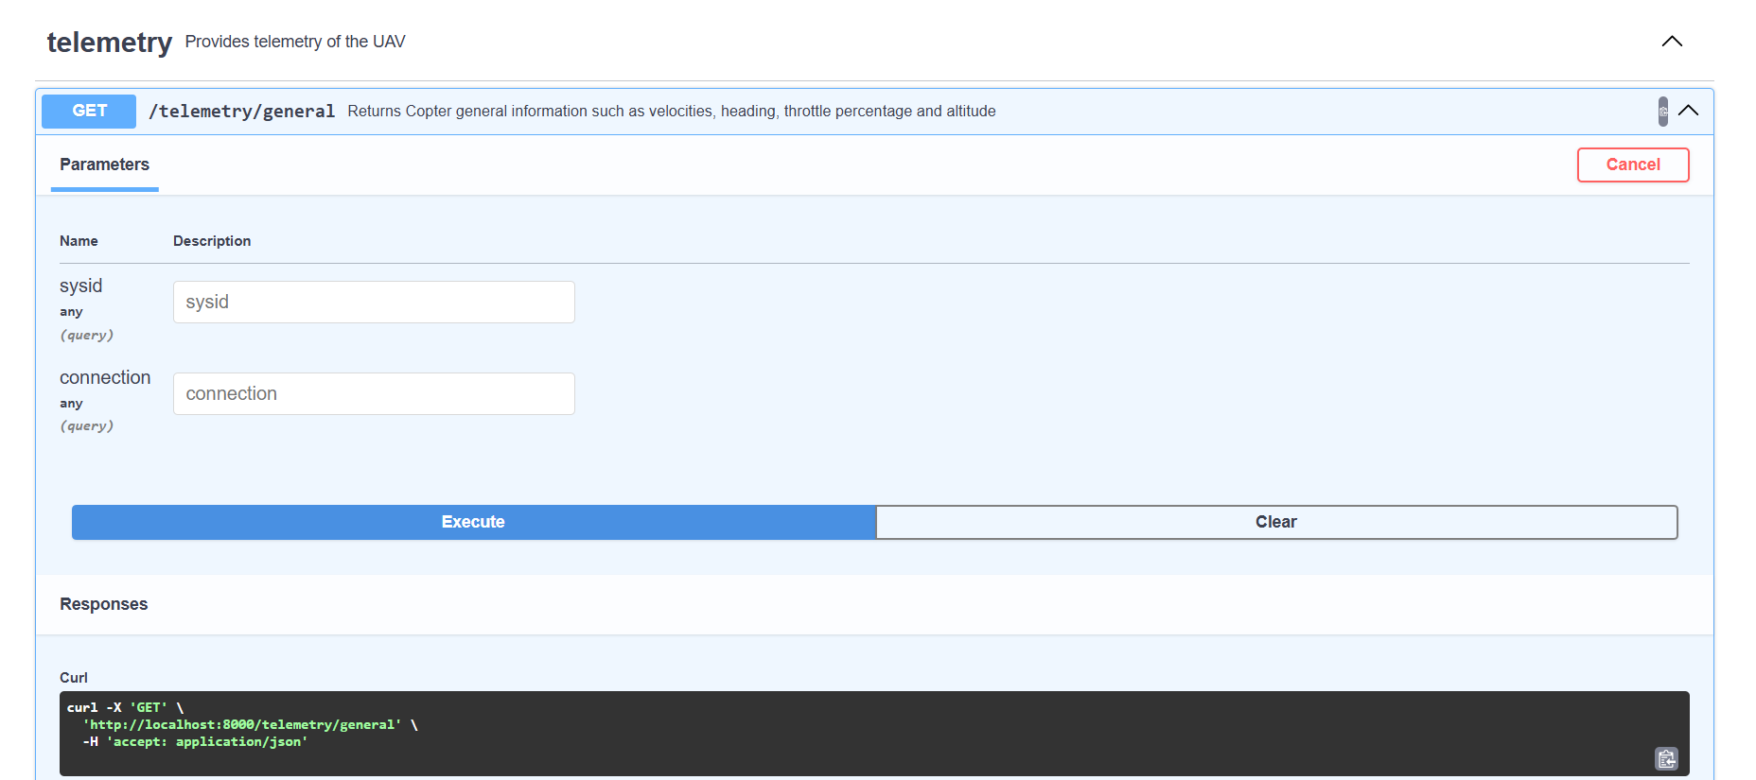Click the Name column header
The width and height of the screenshot is (1756, 780).
pyautogui.click(x=79, y=241)
